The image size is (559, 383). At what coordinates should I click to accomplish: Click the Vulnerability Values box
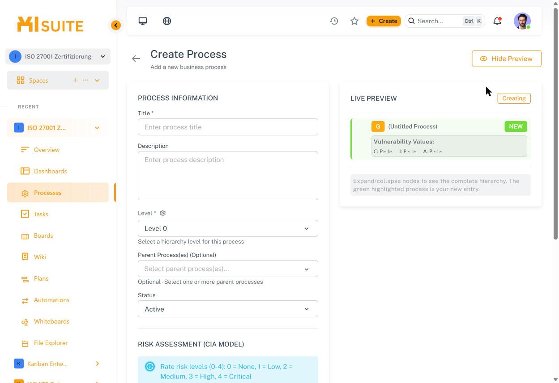coord(449,146)
